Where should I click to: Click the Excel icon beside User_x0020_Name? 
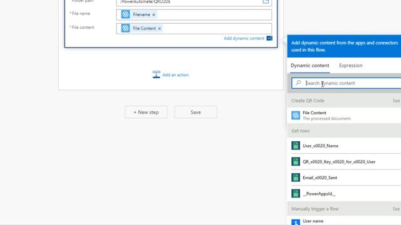click(296, 146)
